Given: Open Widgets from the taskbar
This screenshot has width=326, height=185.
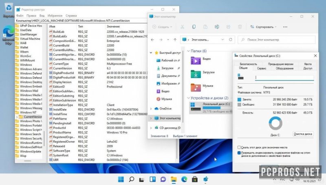Looking at the screenshot, I should point(152,179).
